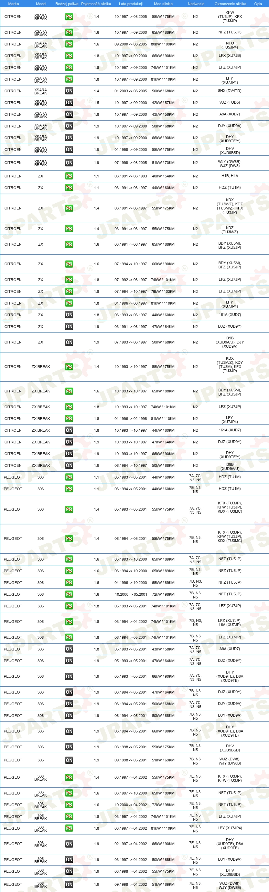Click the '7D, N3, N5' body cell in 1.8 row
This screenshot has width=269, height=892.
click(195, 623)
